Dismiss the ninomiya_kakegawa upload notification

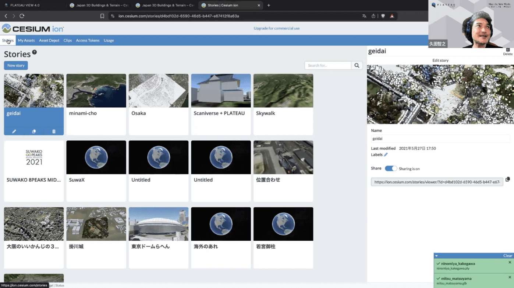point(510,262)
